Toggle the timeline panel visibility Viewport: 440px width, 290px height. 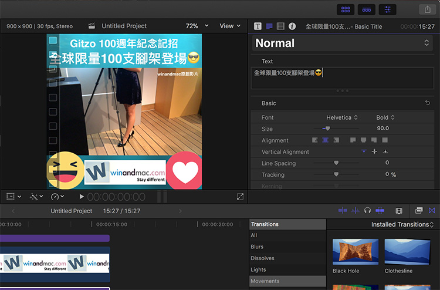point(366,9)
